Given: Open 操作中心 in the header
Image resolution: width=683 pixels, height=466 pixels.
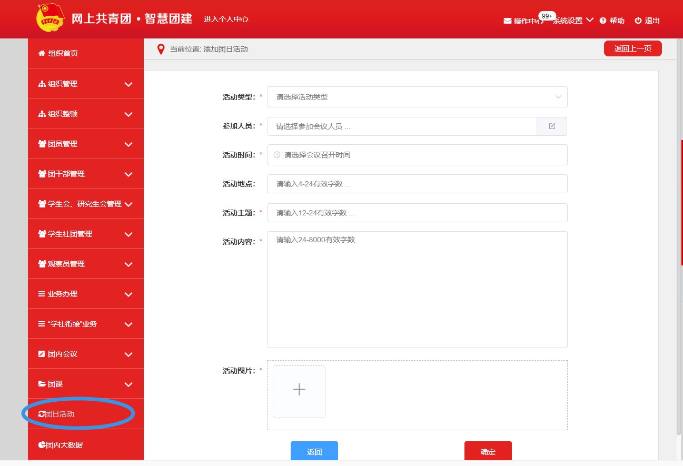Looking at the screenshot, I should (x=528, y=21).
